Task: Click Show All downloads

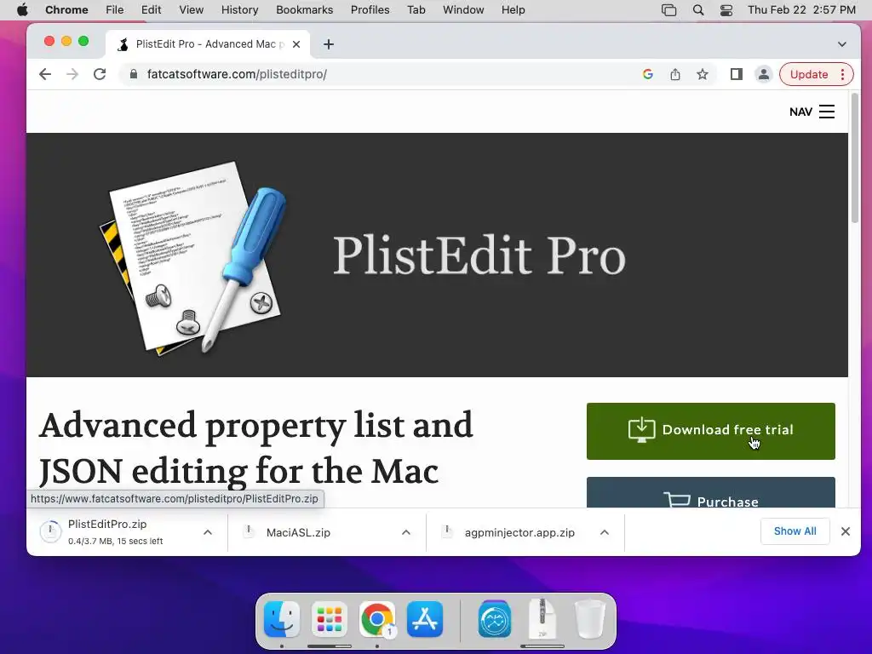Action: click(795, 531)
